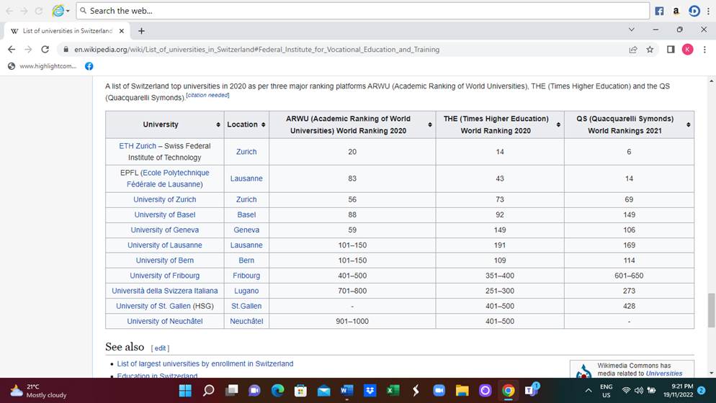Select the List of universities in Switzerland tab
This screenshot has height=403, width=716.
click(67, 31)
